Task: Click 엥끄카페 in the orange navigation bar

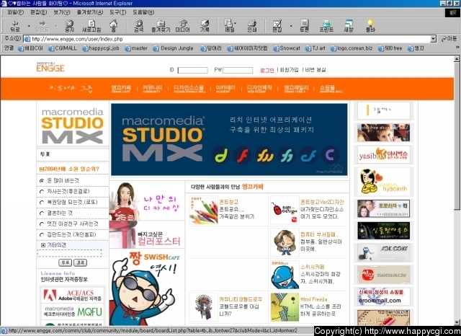Action: click(121, 89)
